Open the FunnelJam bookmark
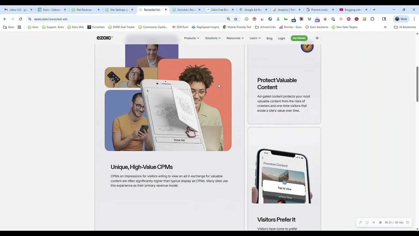The height and width of the screenshot is (236, 419). (96, 27)
